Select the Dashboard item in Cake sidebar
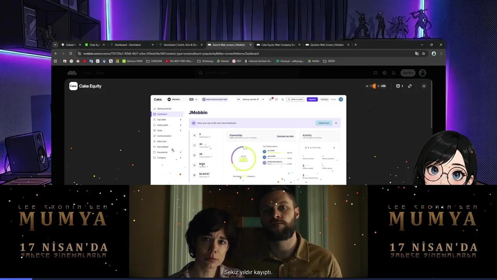 167,114
